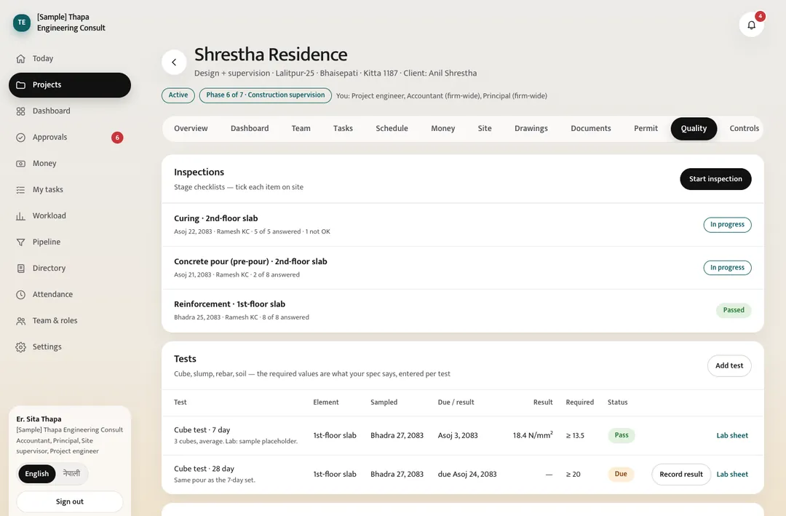This screenshot has height=516, width=786.
Task: Open the Curing 2nd-floor slab inspection
Action: point(462,225)
